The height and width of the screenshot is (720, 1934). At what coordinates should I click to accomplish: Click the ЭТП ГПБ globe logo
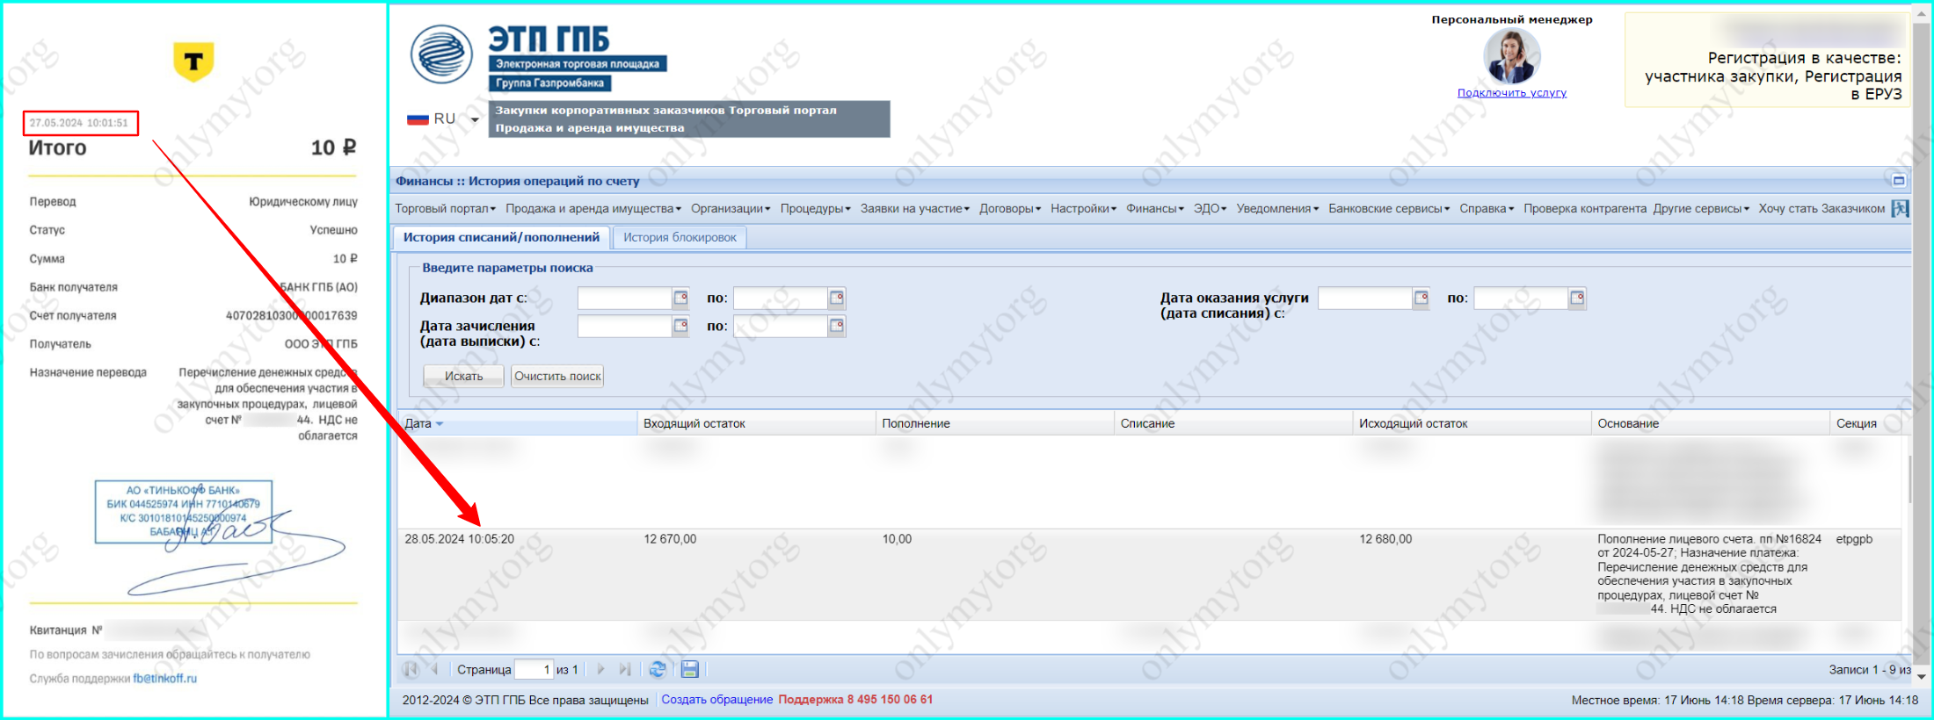click(441, 54)
